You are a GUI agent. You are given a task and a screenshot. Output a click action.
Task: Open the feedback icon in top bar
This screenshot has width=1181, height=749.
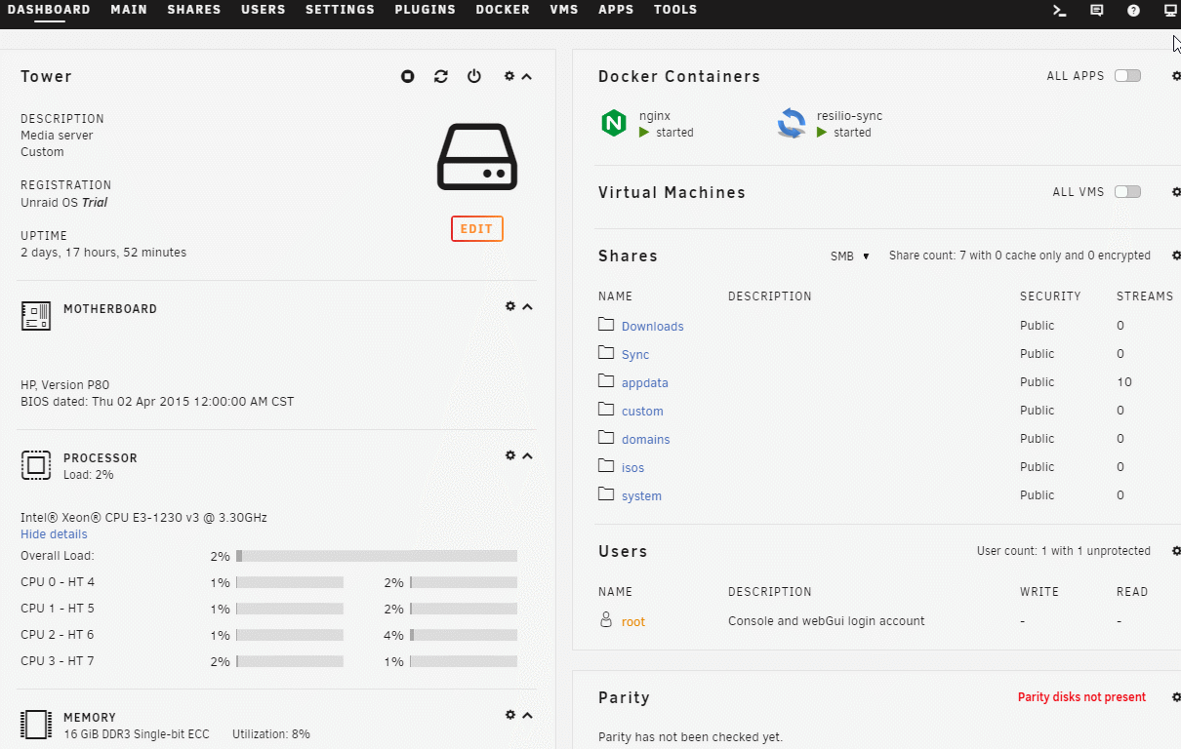[x=1096, y=10]
